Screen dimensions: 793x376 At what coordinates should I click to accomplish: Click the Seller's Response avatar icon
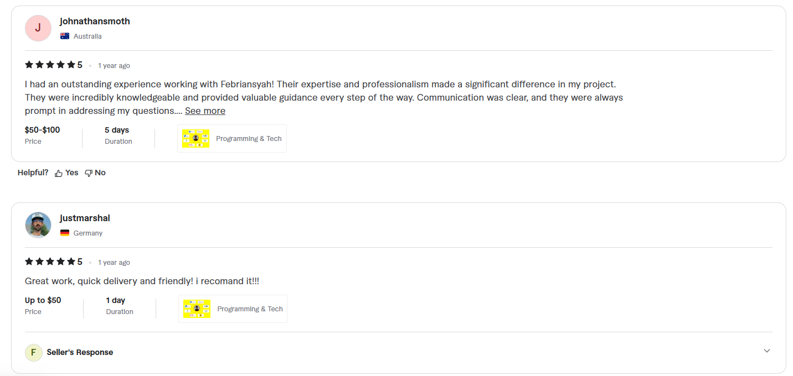coord(34,352)
